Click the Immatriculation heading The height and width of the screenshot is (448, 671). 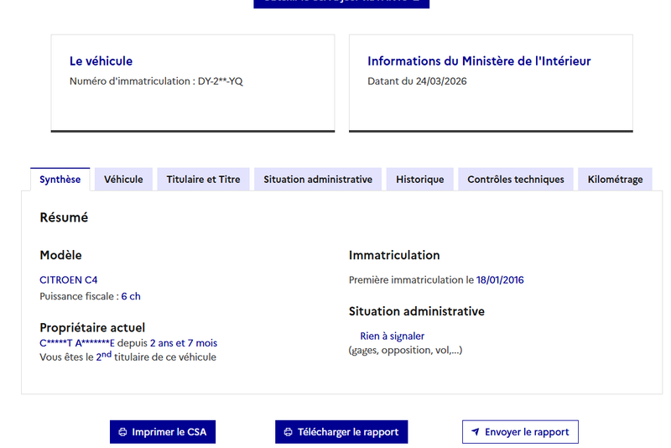point(394,255)
